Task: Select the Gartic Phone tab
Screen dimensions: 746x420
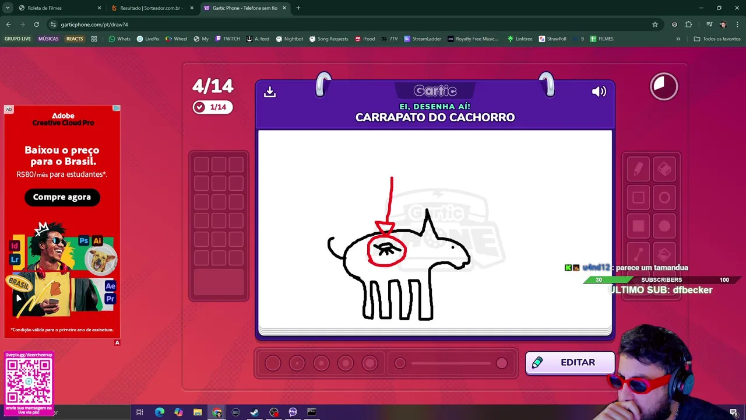Action: [x=245, y=8]
